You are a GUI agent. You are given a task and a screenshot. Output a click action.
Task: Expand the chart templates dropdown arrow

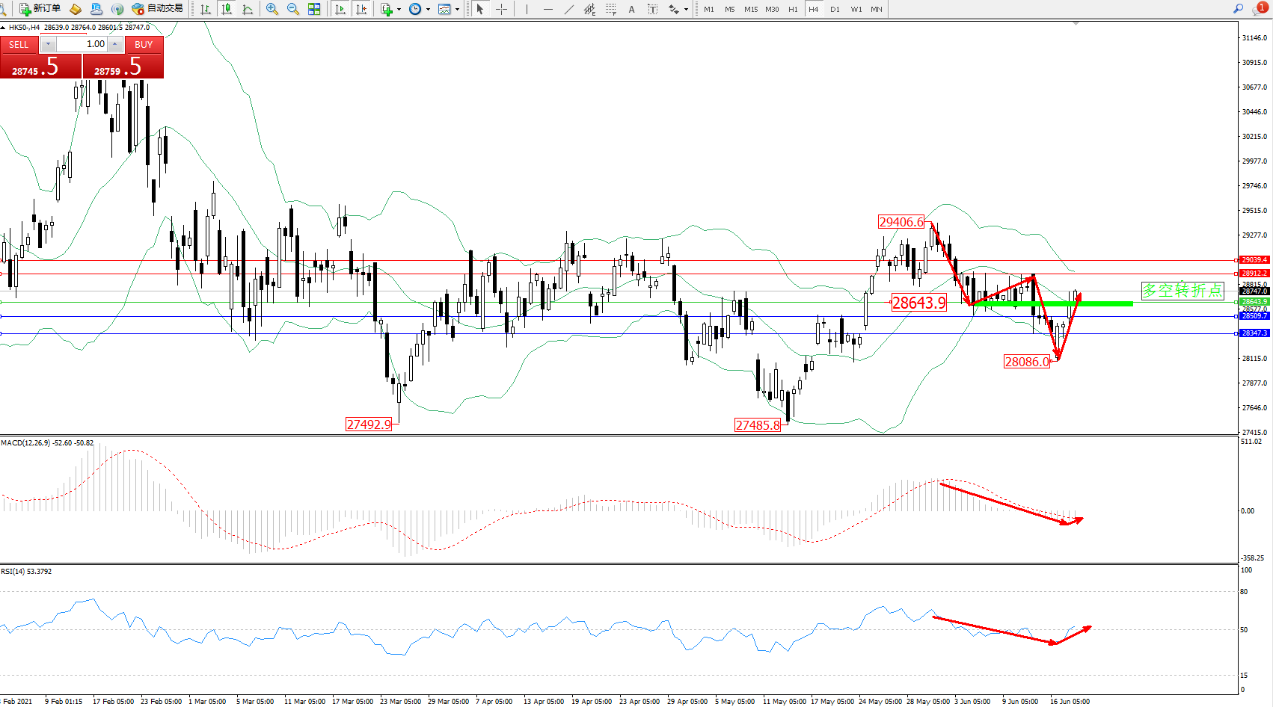[457, 10]
